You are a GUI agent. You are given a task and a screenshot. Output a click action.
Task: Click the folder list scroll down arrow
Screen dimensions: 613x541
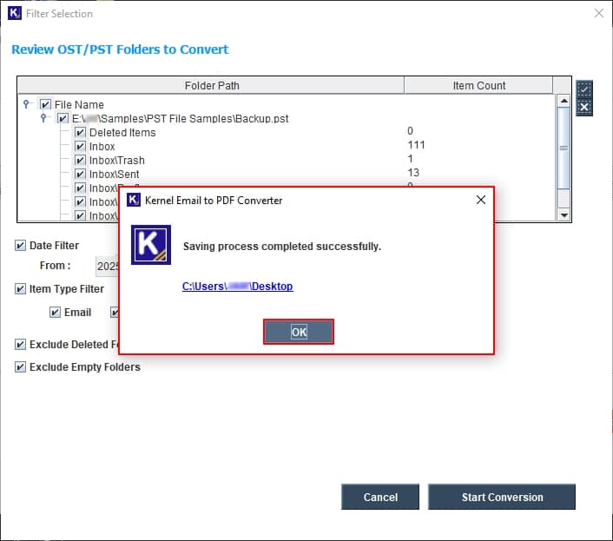(564, 214)
